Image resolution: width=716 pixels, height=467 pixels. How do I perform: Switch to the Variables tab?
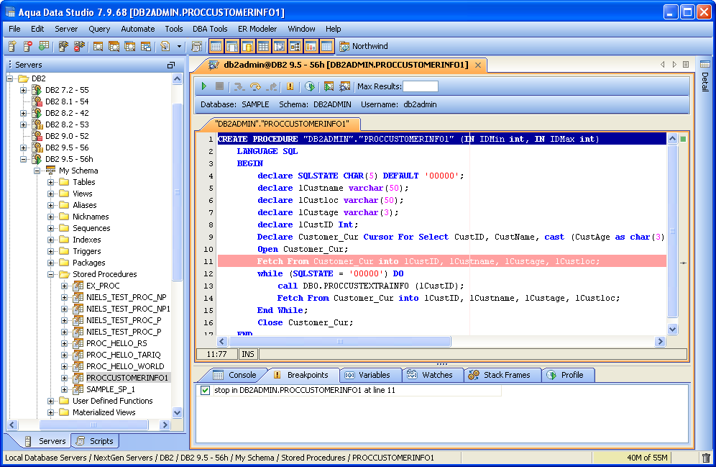(x=367, y=375)
